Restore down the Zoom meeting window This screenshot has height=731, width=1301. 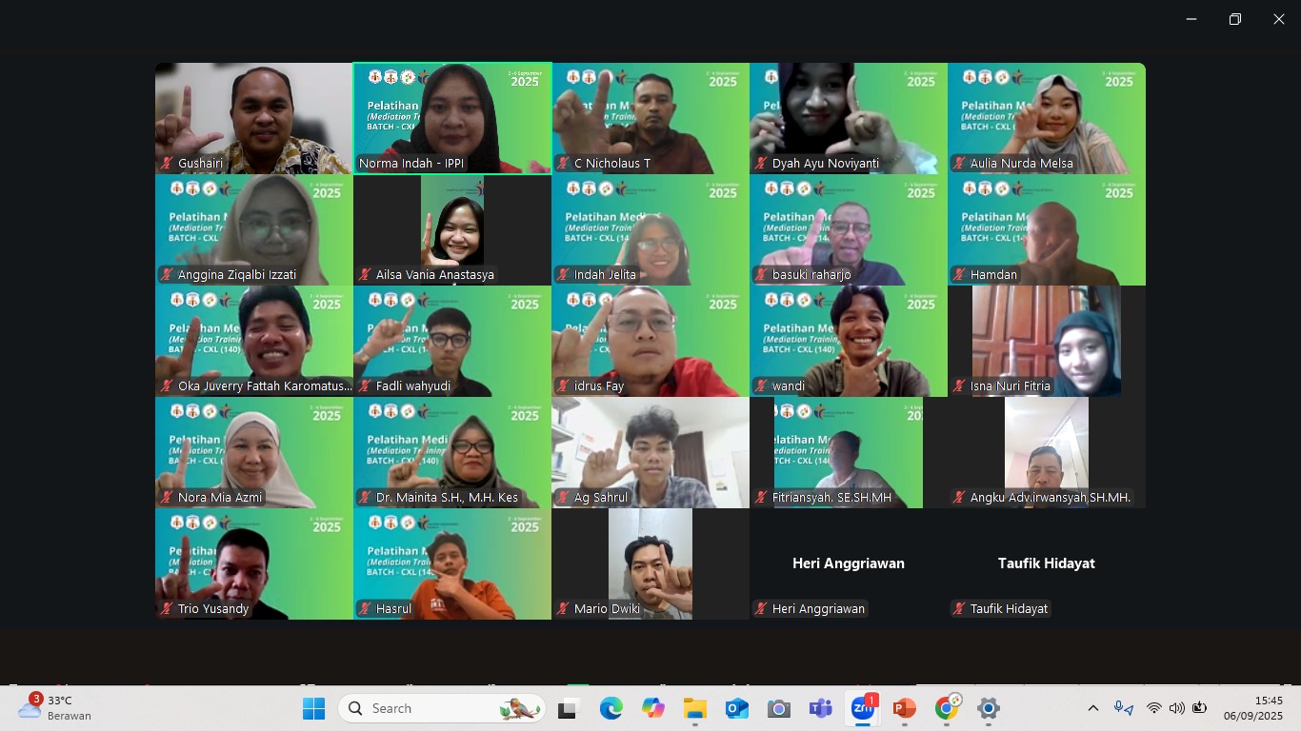coord(1235,19)
